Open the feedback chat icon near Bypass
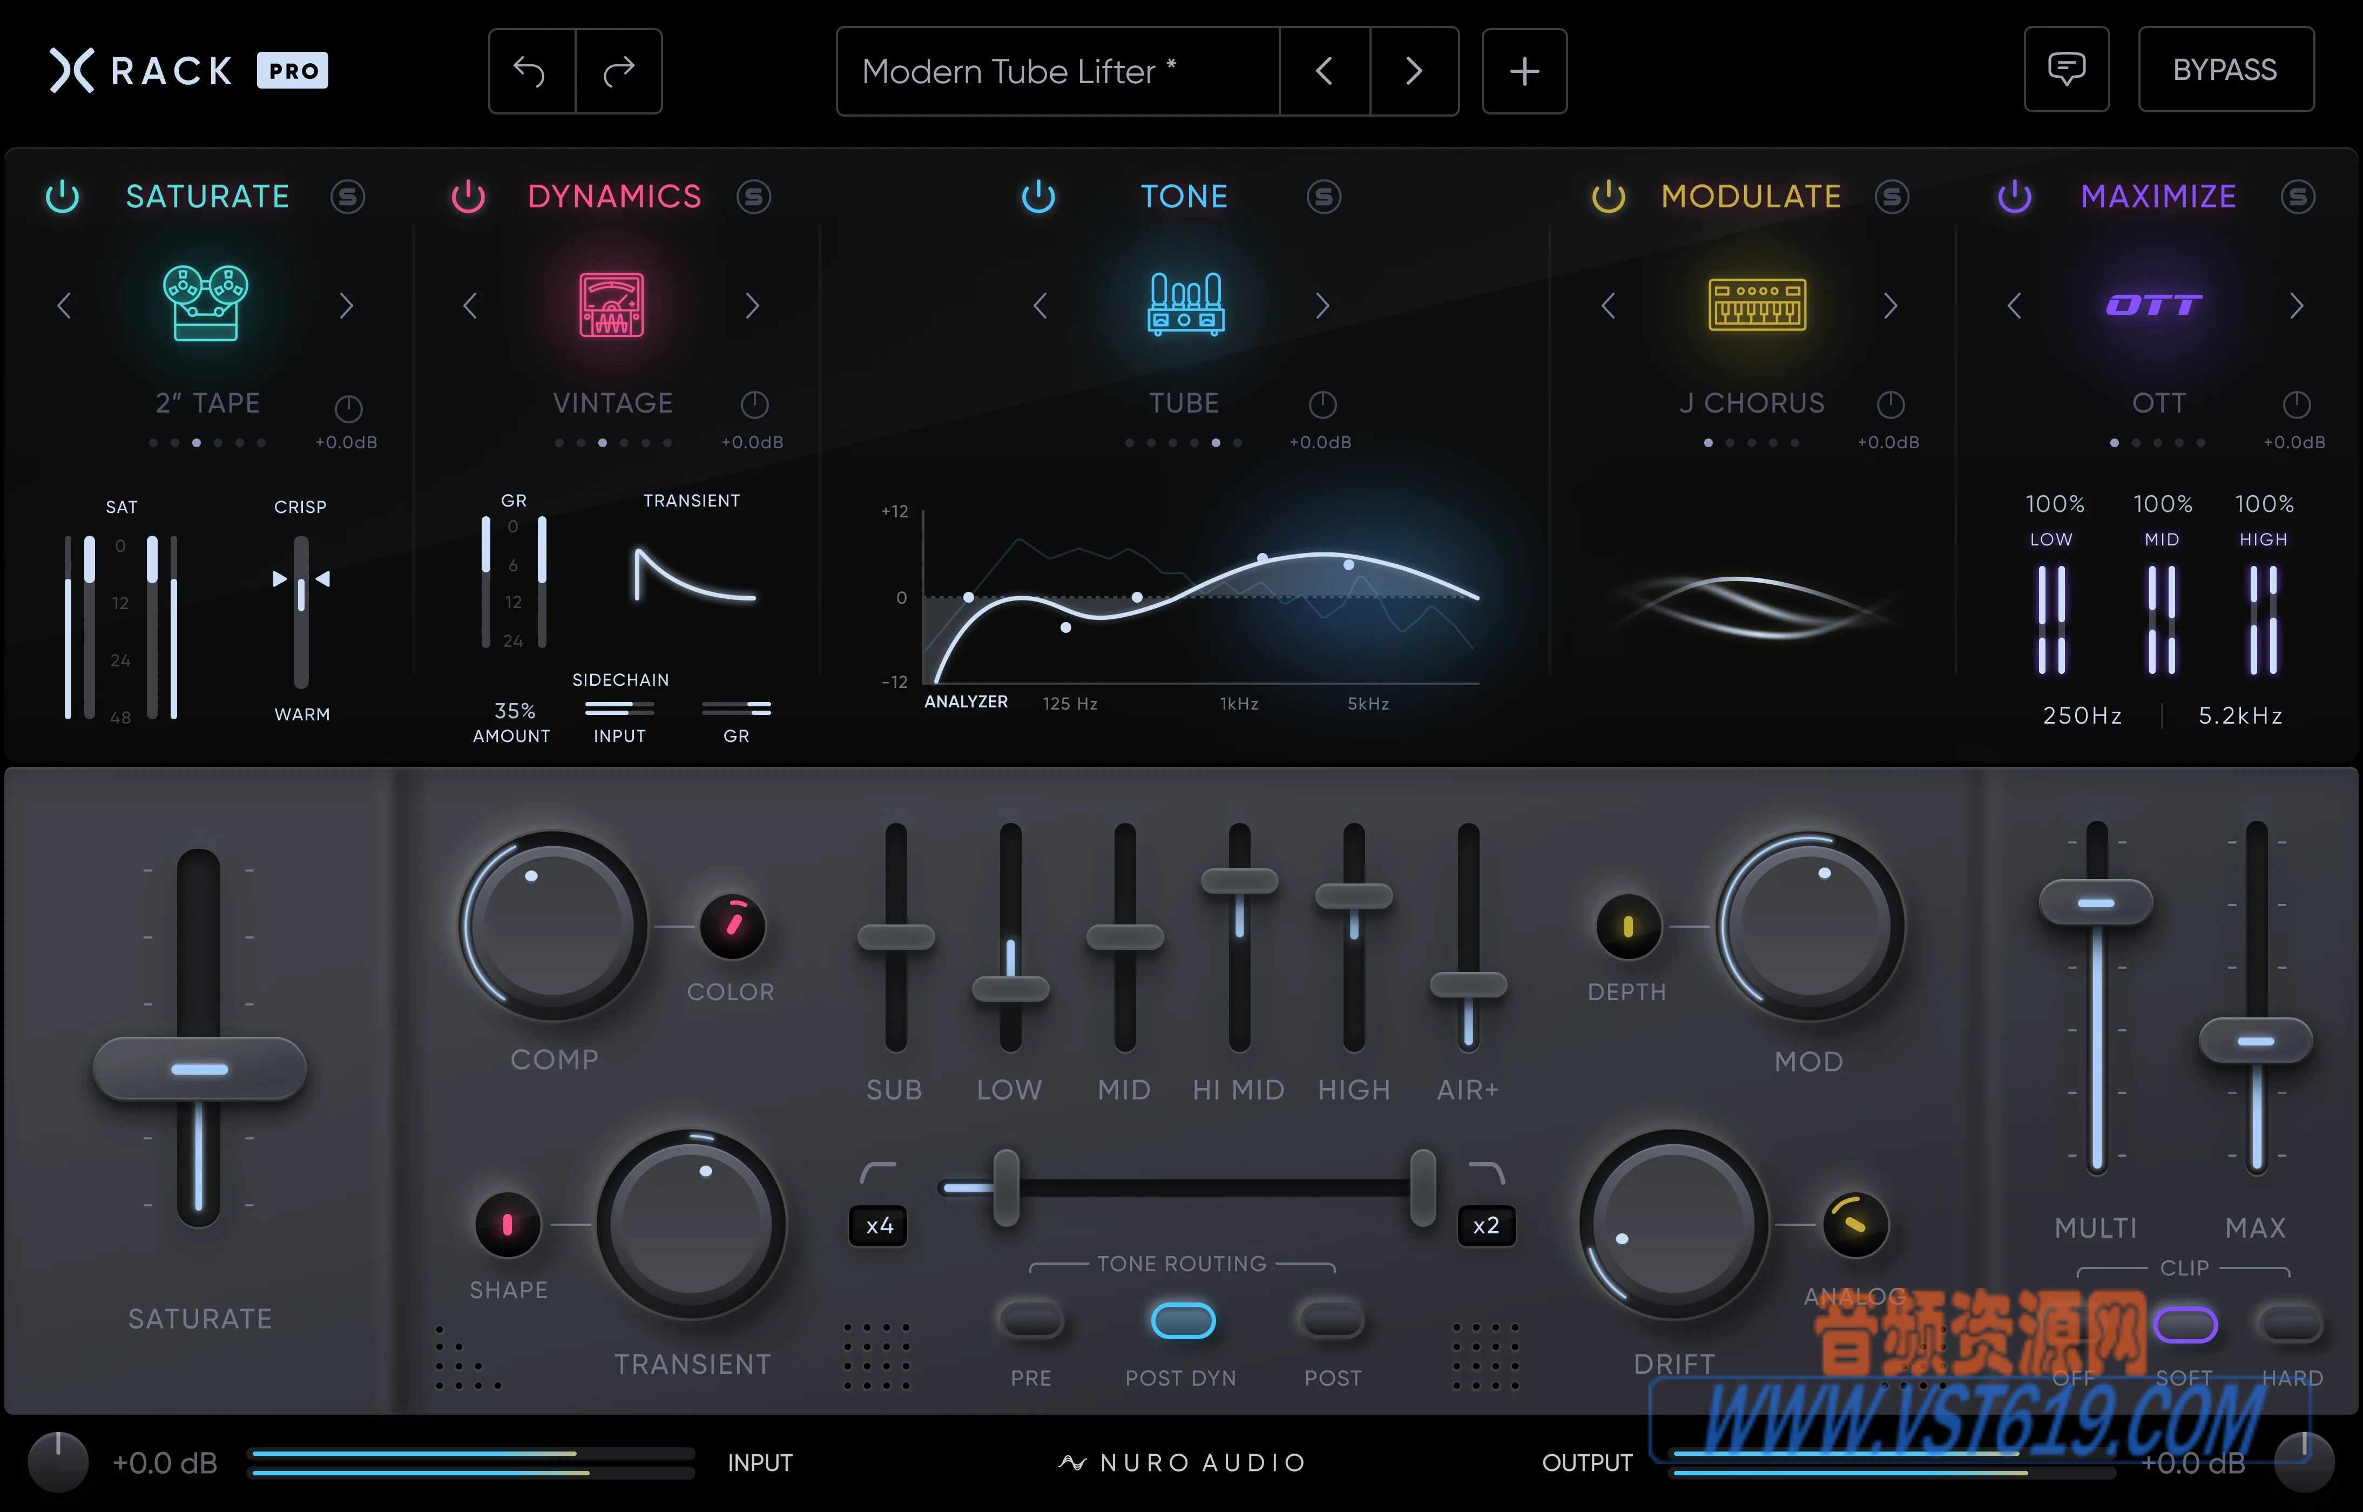This screenshot has height=1512, width=2363. 2067,70
